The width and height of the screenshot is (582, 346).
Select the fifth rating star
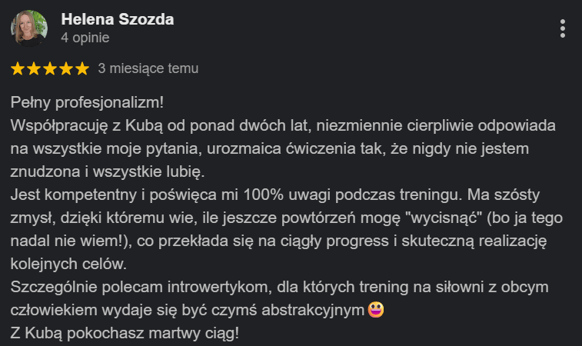[82, 68]
